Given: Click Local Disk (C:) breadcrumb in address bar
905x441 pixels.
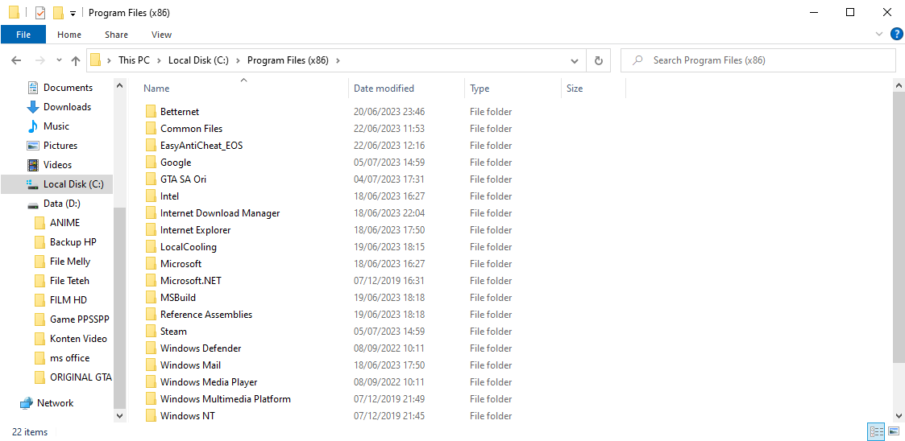Looking at the screenshot, I should click(199, 60).
